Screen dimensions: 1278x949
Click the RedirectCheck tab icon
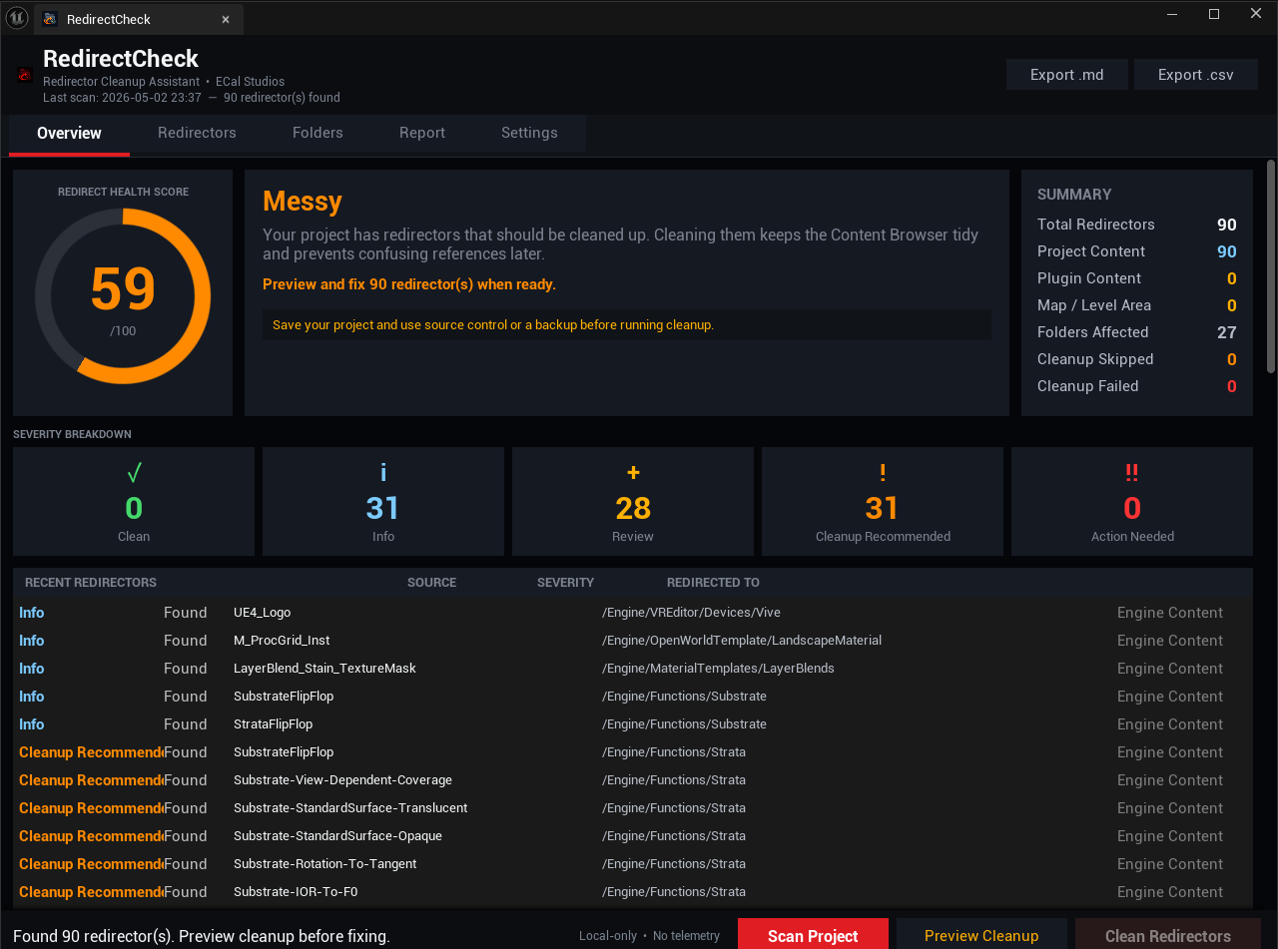click(x=50, y=18)
